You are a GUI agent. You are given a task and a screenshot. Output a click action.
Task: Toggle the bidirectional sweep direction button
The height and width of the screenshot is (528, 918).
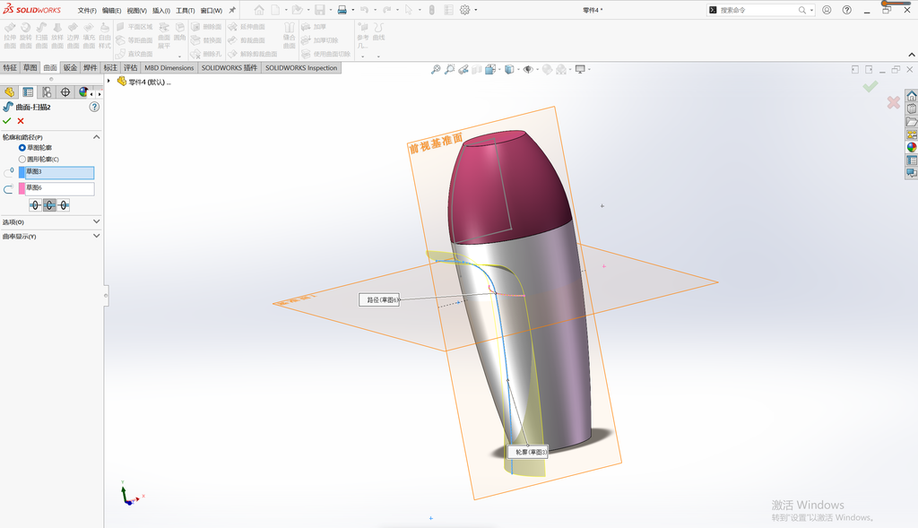[50, 205]
